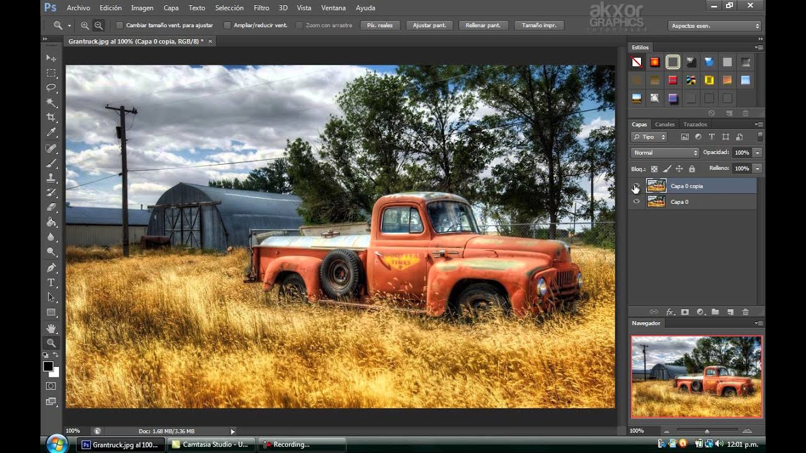Select the Move tool

51,58
